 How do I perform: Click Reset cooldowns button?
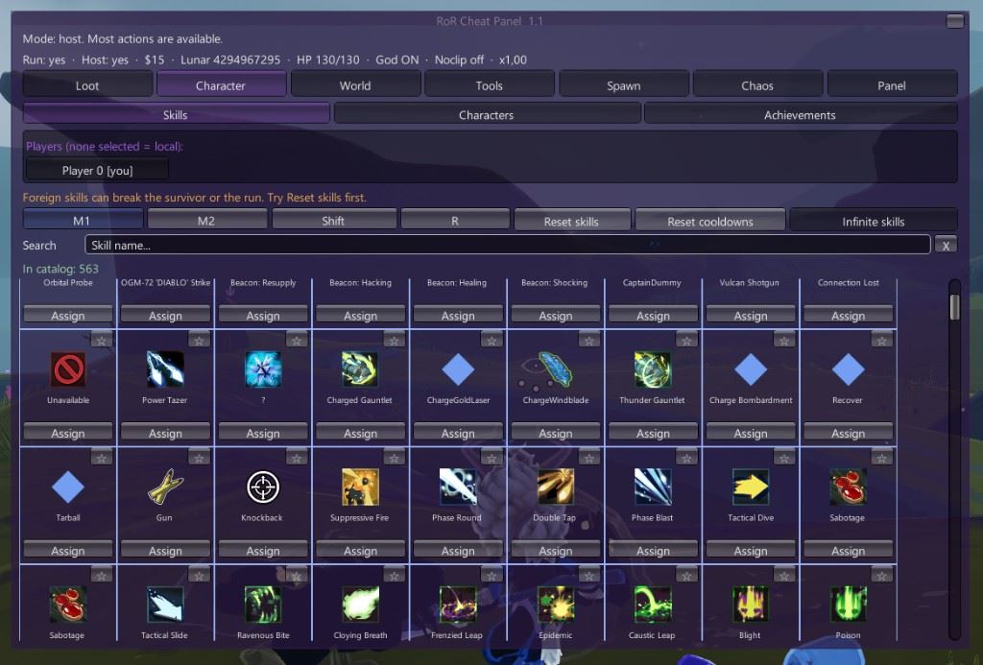click(710, 222)
